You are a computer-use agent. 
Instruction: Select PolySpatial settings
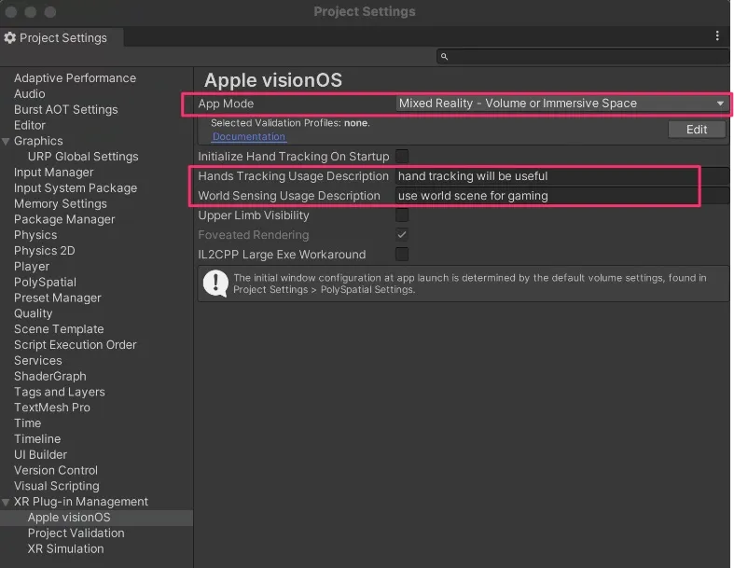pos(45,283)
